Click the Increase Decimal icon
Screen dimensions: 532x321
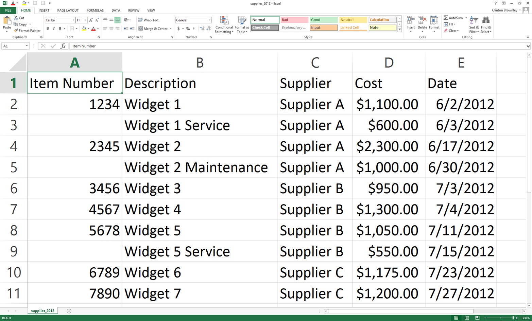[x=203, y=29]
